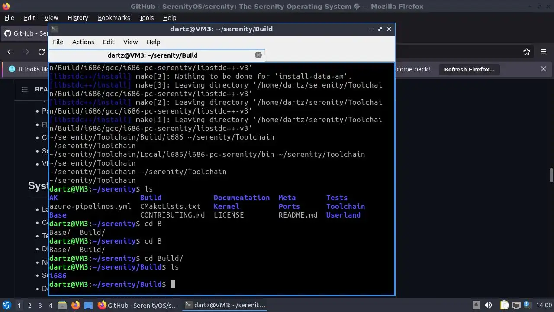Viewport: 554px width, 312px height.
Task: Open the Lubuntu start menu icon
Action: pos(6,305)
